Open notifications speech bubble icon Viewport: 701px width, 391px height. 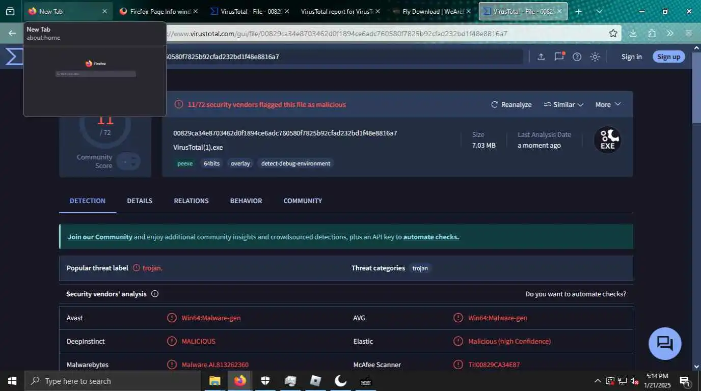[559, 57]
